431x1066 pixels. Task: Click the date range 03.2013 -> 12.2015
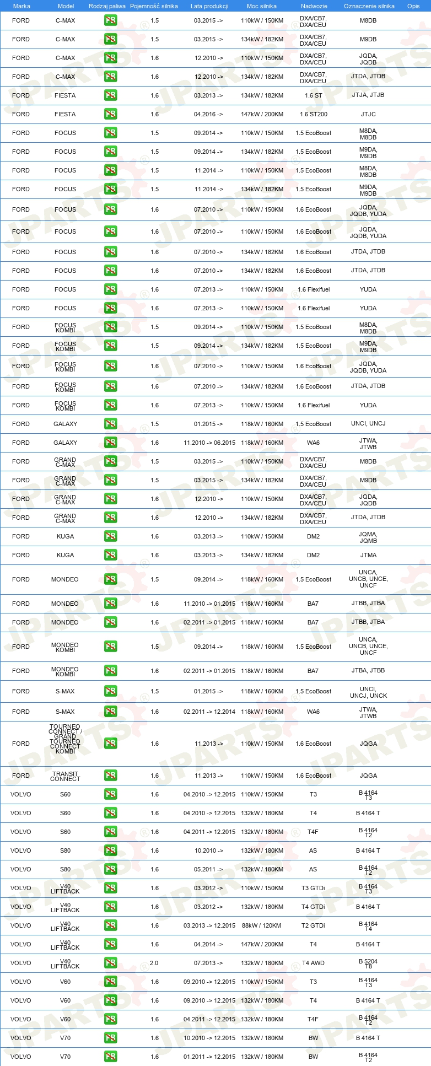tap(209, 925)
